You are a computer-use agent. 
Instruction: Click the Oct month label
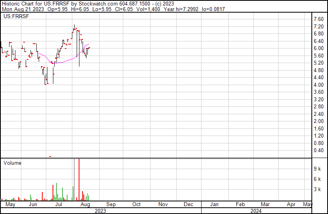[x=136, y=205]
